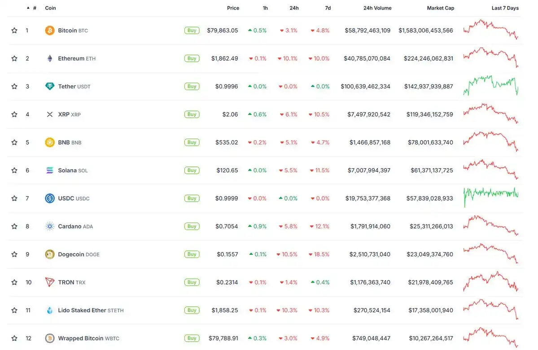538x350 pixels.
Task: Click the Solana logo icon
Action: [x=50, y=170]
